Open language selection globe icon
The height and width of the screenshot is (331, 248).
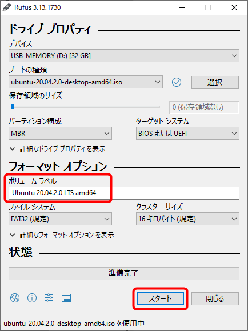(15, 298)
